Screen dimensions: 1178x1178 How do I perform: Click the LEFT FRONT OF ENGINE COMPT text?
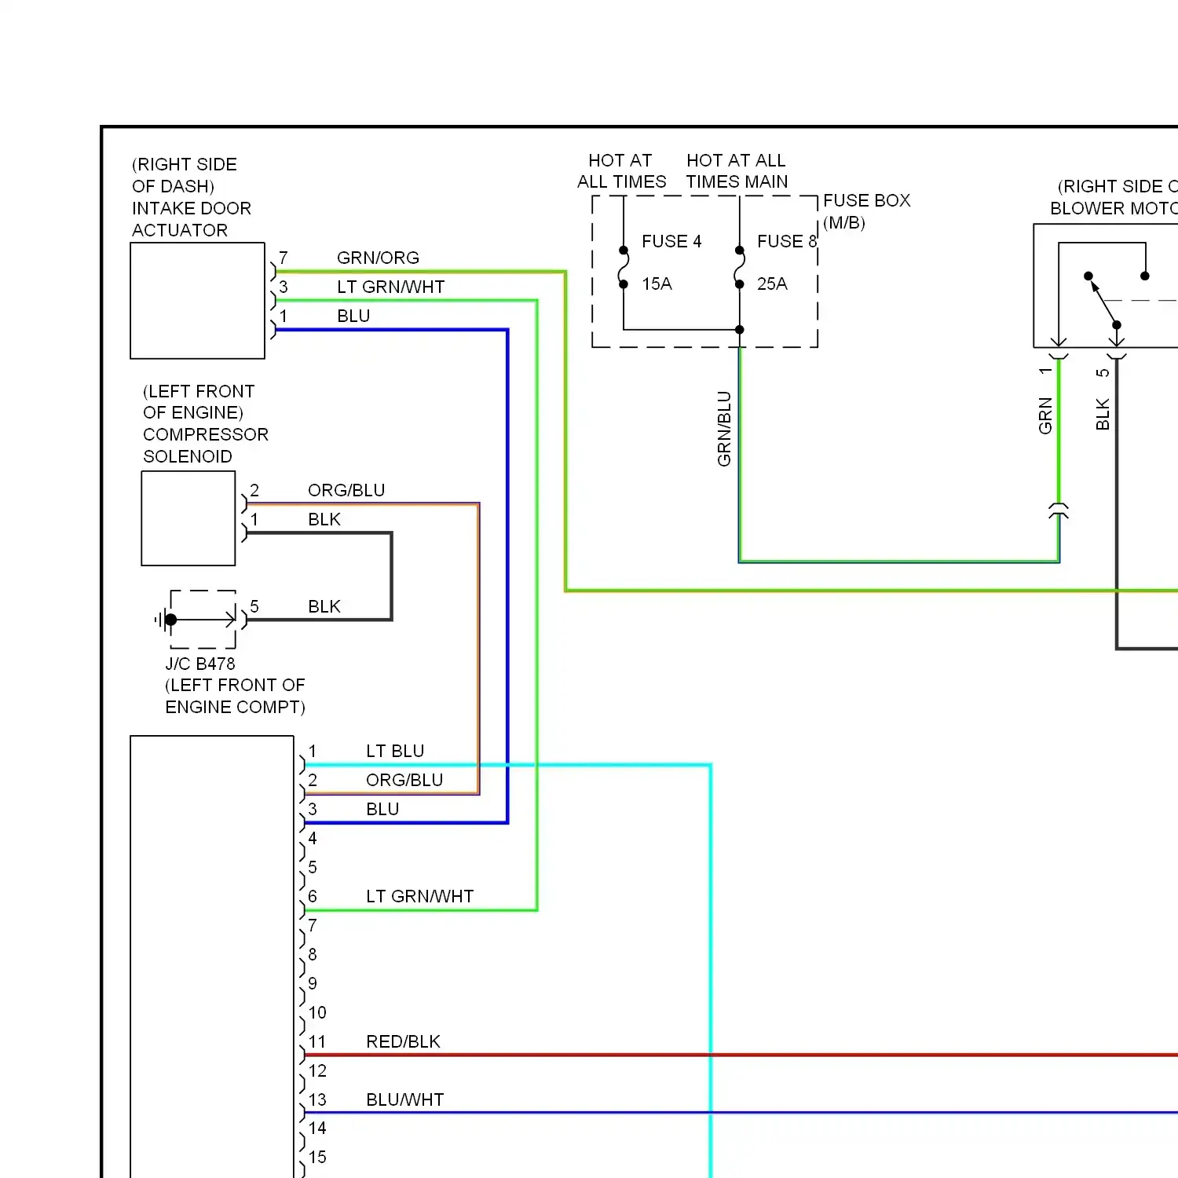click(x=235, y=696)
